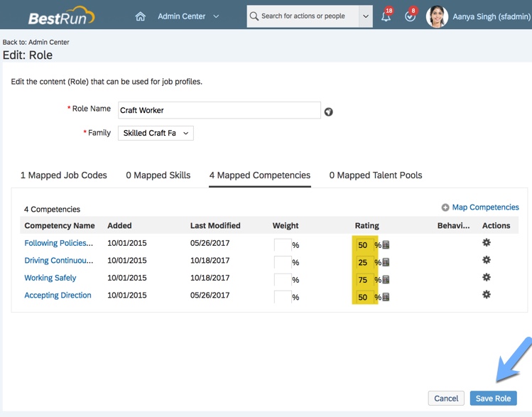532x417 pixels.
Task: Select the 0 Mapped Skills tab
Action: tap(158, 175)
